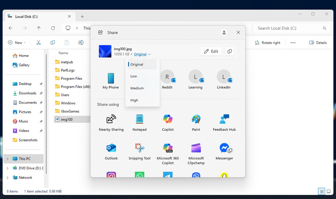The width and height of the screenshot is (336, 199).
Task: Share via Feedback Hub
Action: pos(224,123)
